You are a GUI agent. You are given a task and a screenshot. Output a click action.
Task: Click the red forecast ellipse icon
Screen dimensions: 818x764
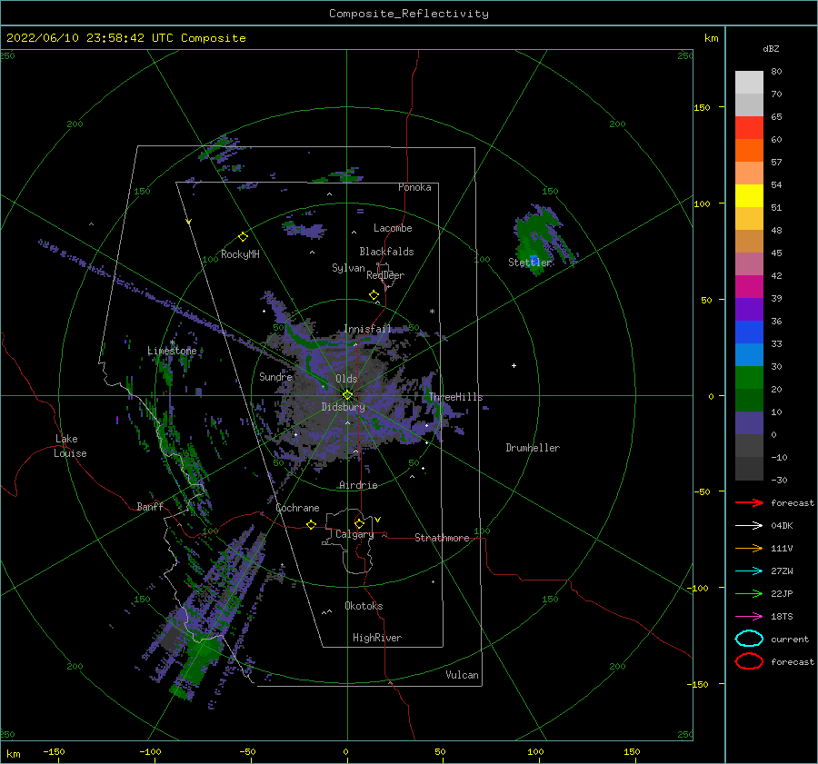[x=749, y=661]
